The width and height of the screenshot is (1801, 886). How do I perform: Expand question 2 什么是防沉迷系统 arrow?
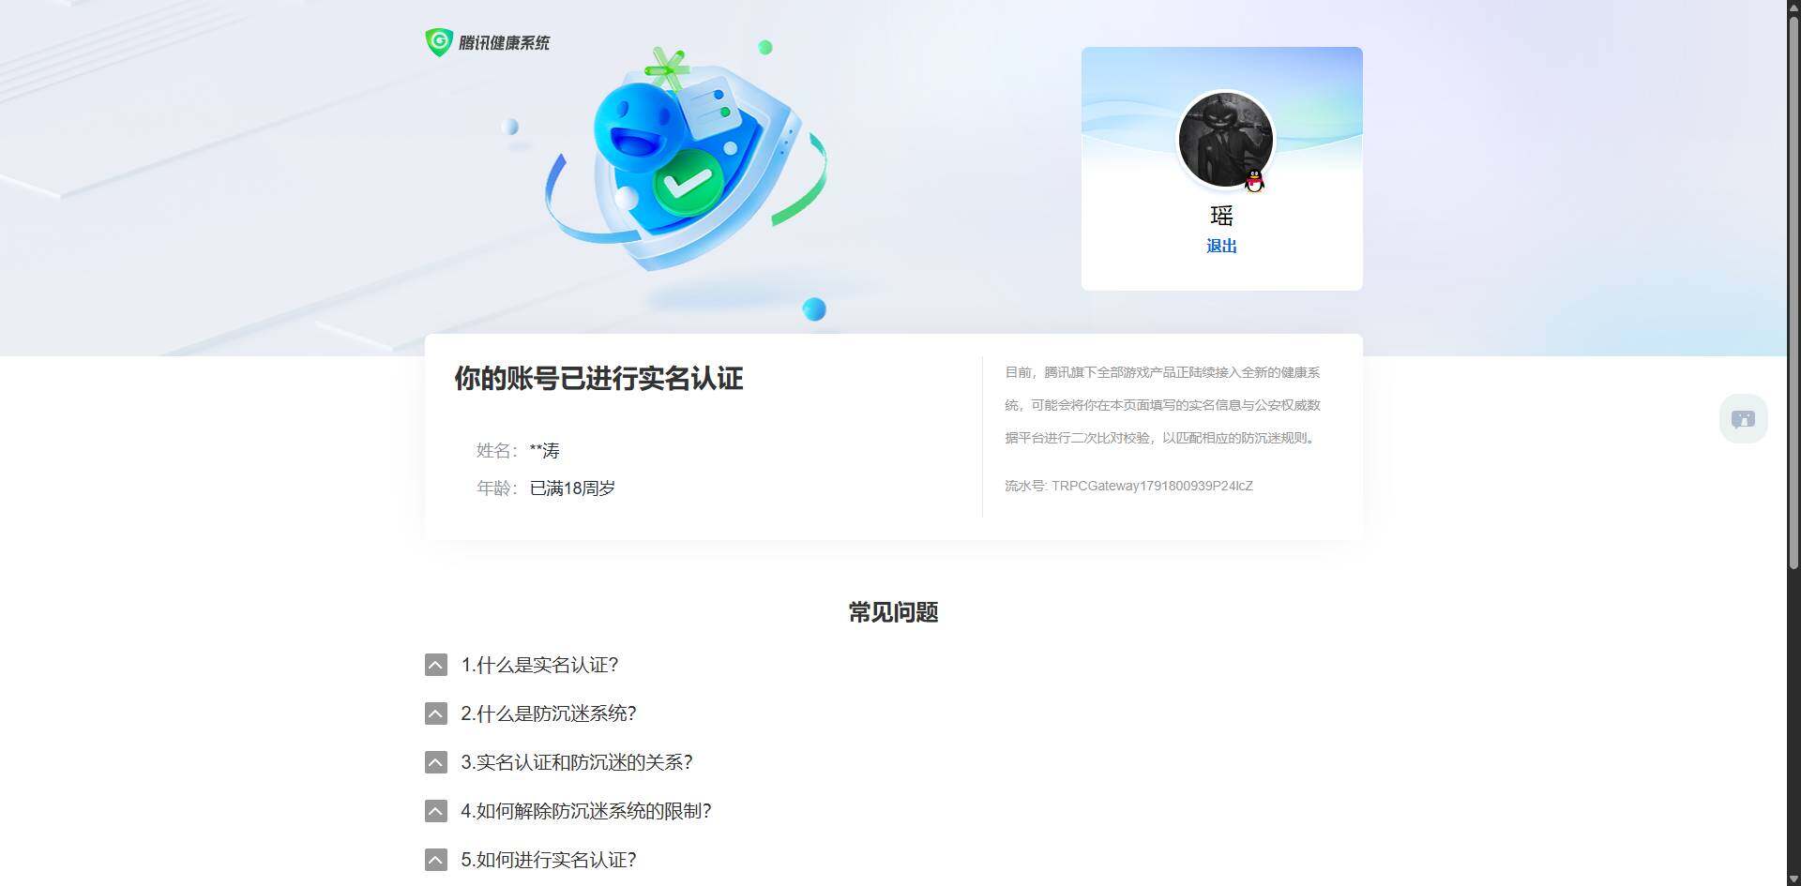tap(436, 713)
